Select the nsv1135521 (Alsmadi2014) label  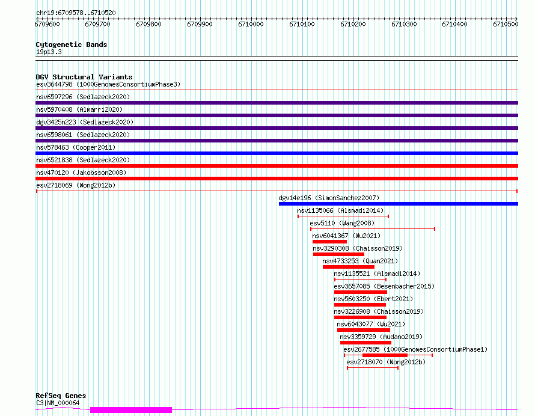[377, 274]
